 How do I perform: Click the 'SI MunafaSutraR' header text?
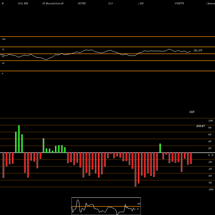click(x=53, y=3)
